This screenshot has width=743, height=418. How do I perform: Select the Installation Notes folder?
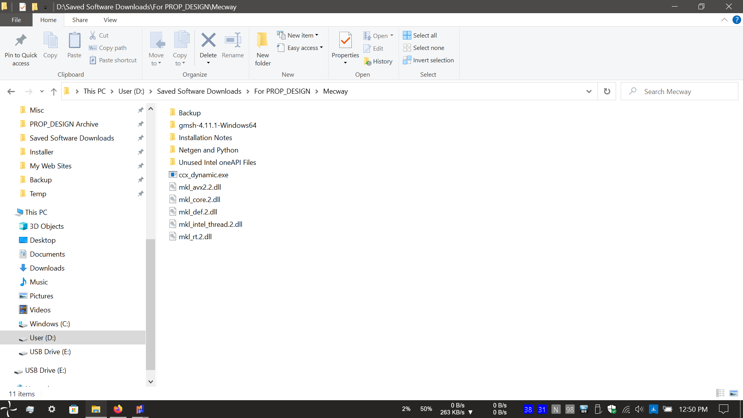point(200,137)
